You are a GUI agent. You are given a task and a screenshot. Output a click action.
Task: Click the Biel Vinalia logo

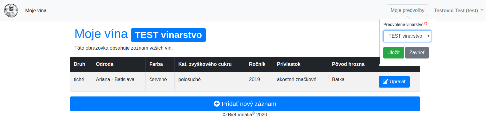[11, 10]
